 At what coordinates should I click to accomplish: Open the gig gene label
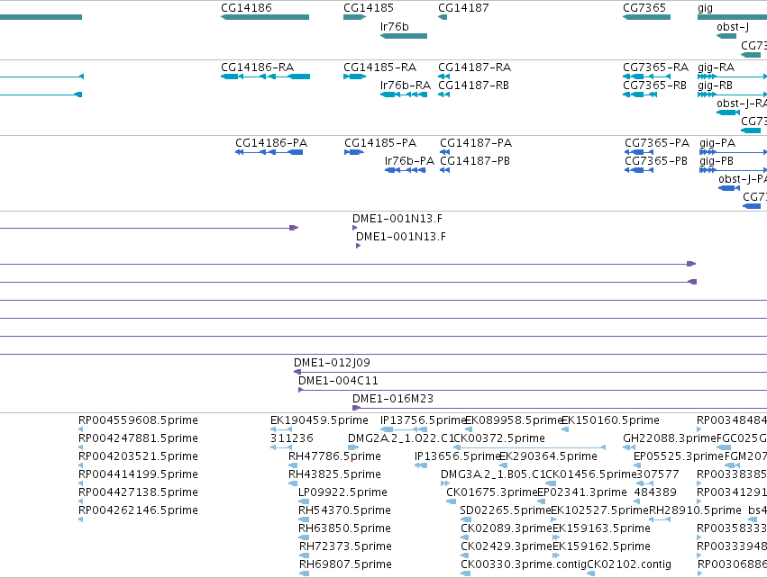point(705,8)
